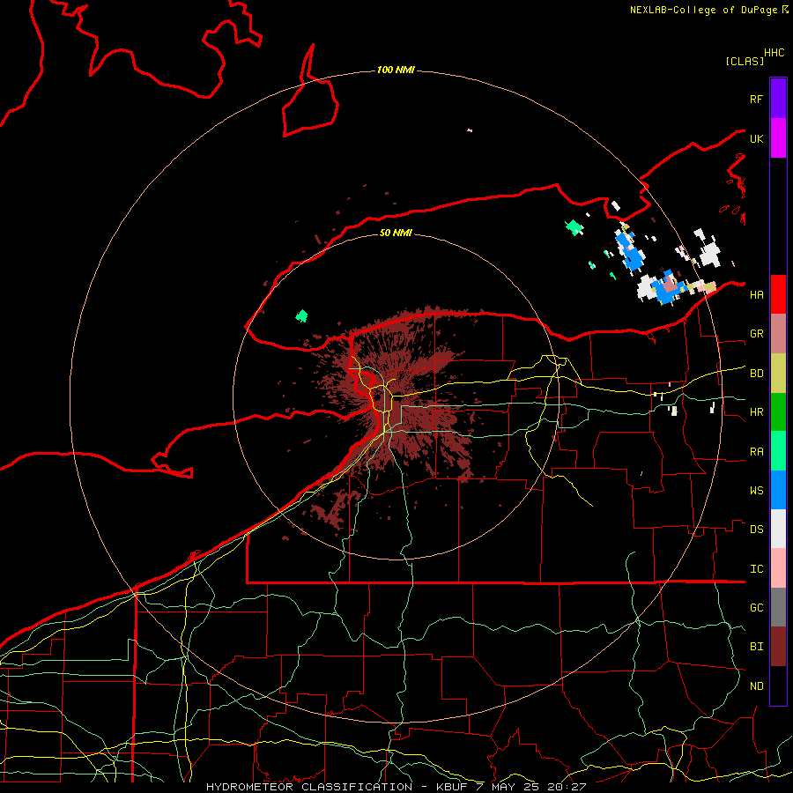Select the GR graupel color swatch

(x=778, y=333)
